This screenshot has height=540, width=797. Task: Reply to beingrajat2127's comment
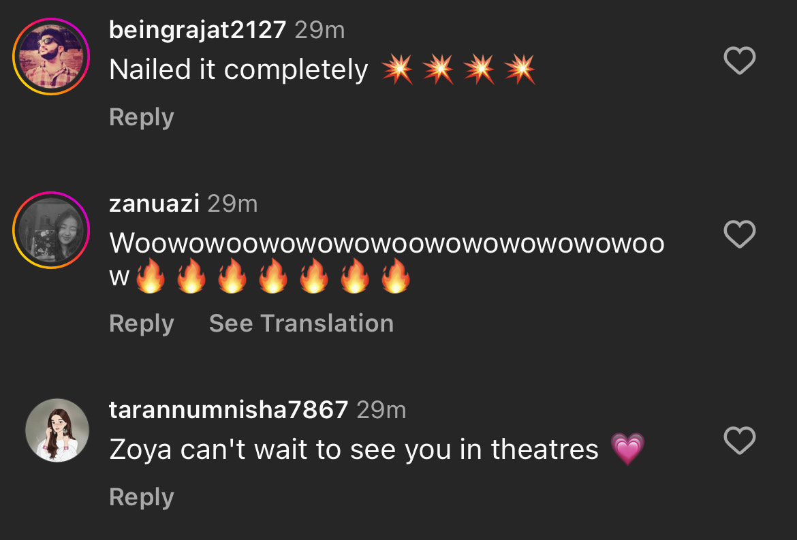pos(142,117)
